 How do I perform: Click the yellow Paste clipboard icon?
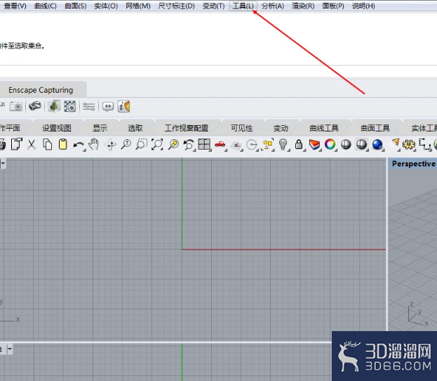(63, 144)
